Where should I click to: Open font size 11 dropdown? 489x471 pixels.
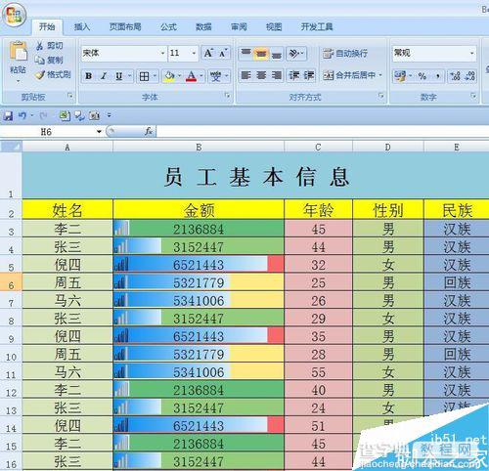click(x=194, y=53)
